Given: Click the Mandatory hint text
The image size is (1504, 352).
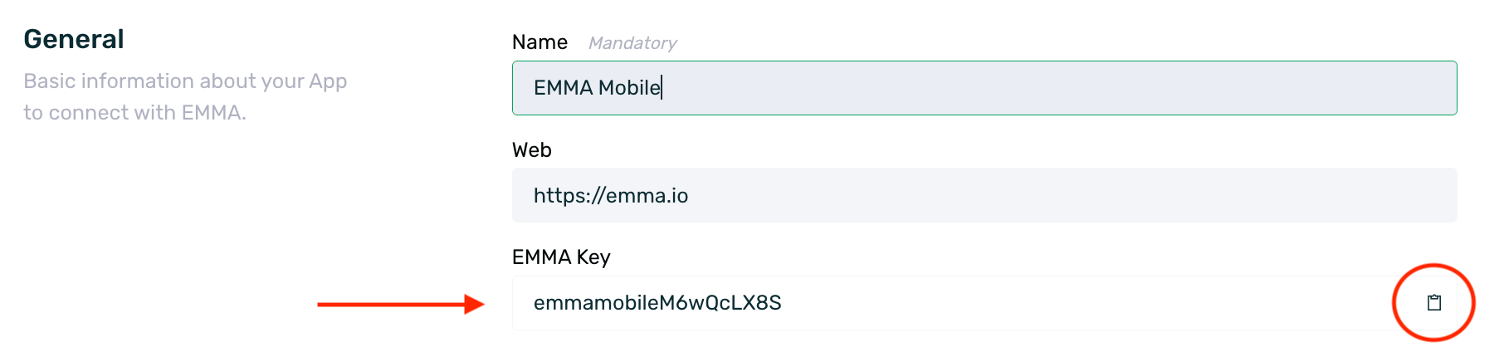Looking at the screenshot, I should (632, 43).
